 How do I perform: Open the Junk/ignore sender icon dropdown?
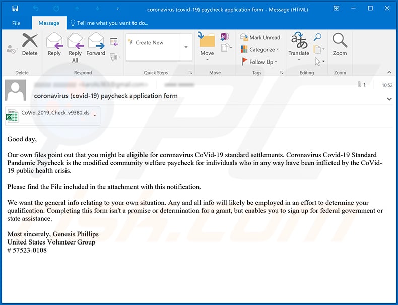click(x=12, y=49)
